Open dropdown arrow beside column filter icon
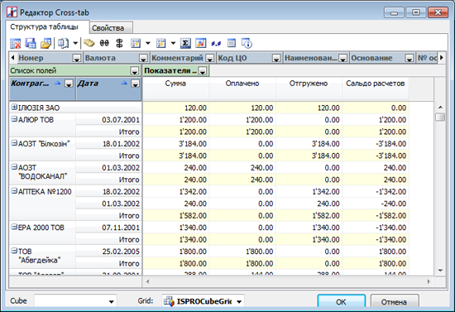Screen dimensions: 455x312 (x=148, y=44)
